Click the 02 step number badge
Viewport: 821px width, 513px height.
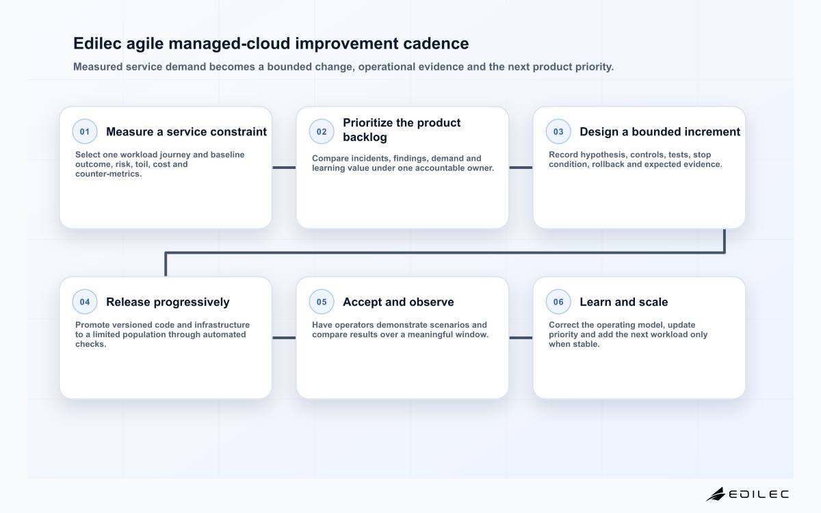pos(322,132)
